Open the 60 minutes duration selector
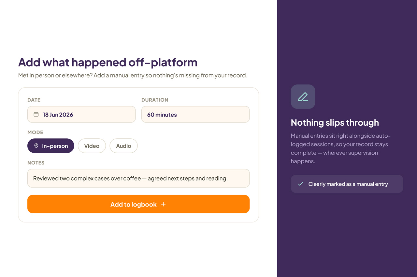417x277 pixels. 195,114
